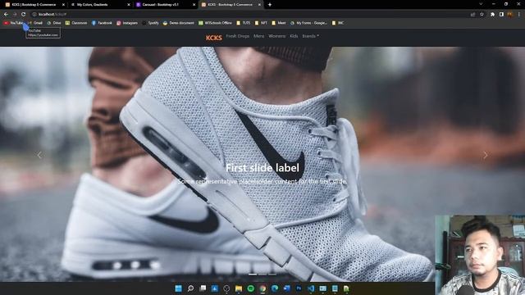Click the share page icon in the address bar
The width and height of the screenshot is (525, 295).
click(x=472, y=15)
